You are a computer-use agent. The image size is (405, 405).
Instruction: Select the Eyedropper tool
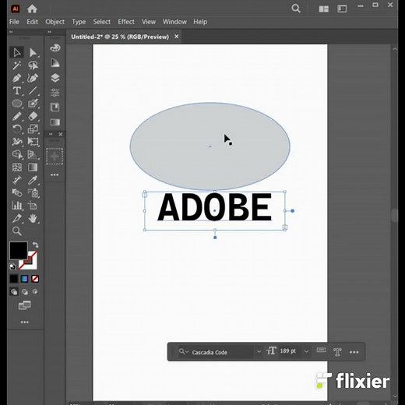[x=33, y=180]
